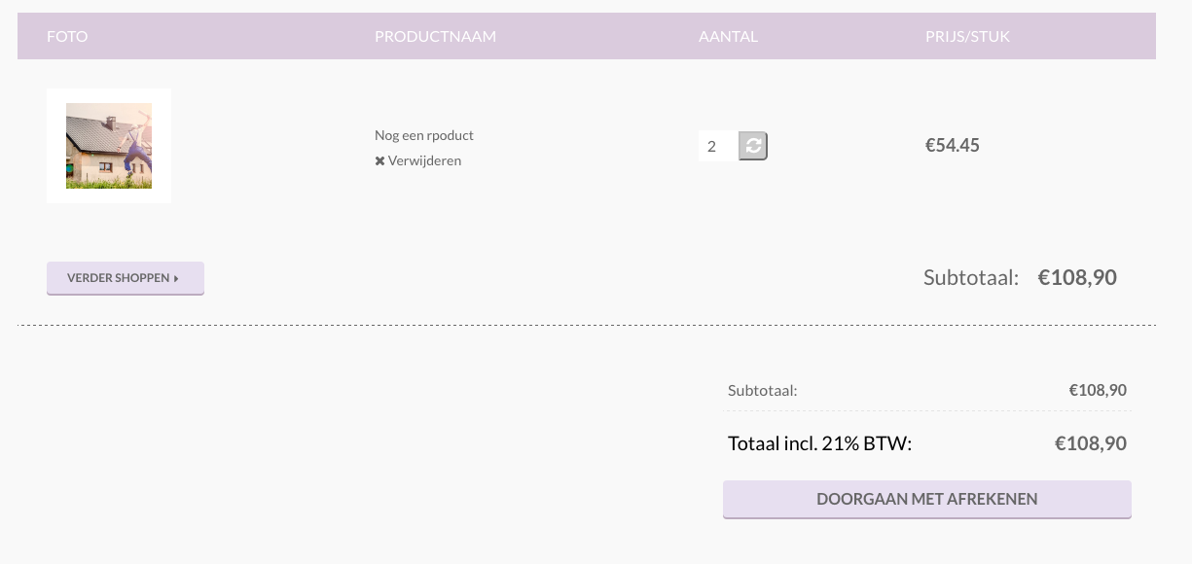Click the total amount beside Totaal incl. BTW
The width and height of the screenshot is (1192, 564).
(x=1091, y=443)
